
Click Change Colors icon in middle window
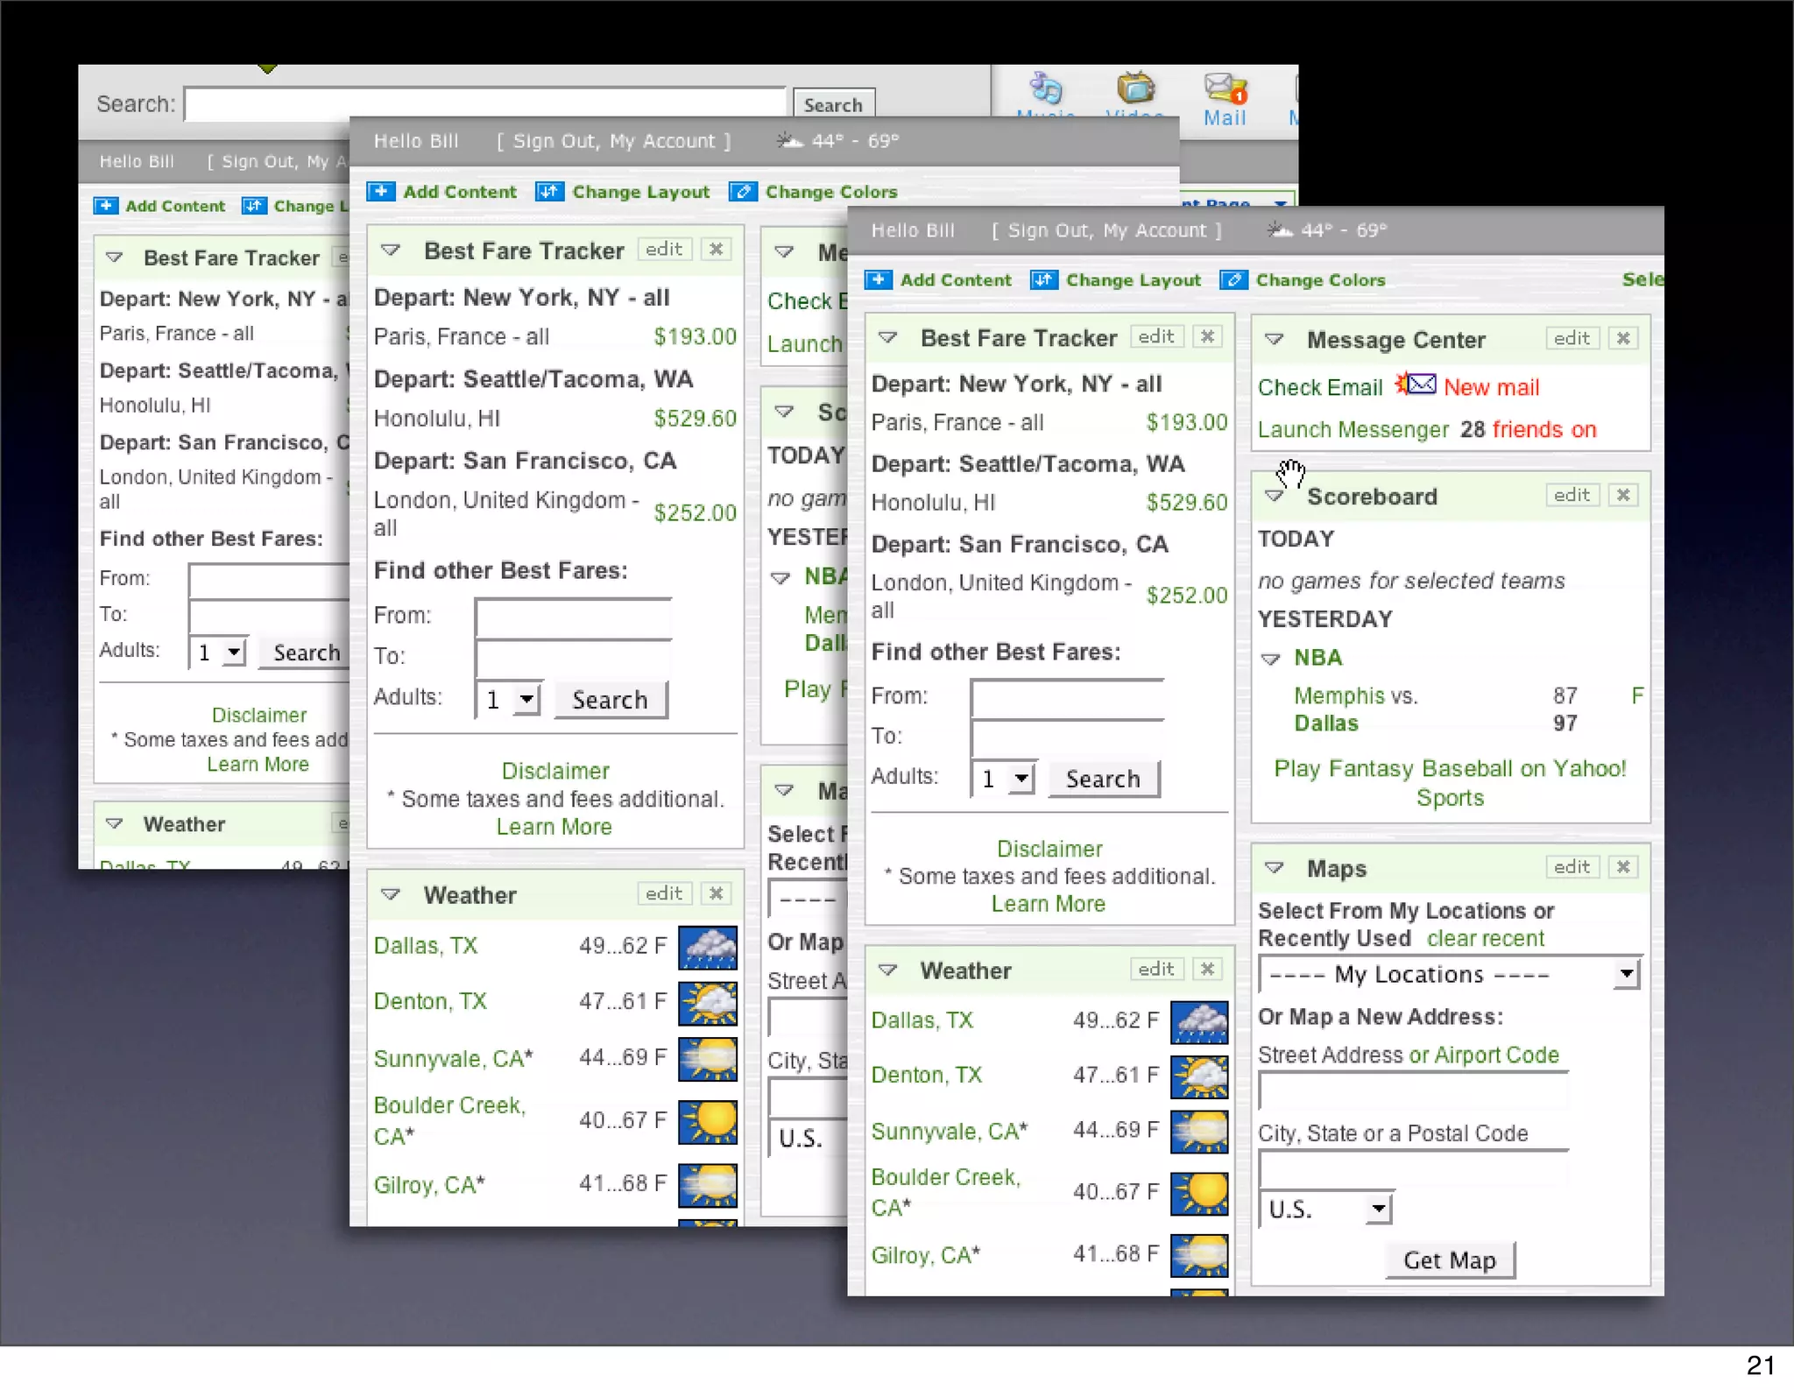743,192
